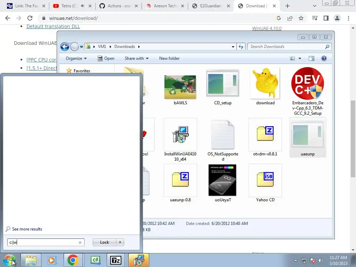The image size is (356, 267).
Task: Click the winuae.net/download address bar
Action: 73,18
